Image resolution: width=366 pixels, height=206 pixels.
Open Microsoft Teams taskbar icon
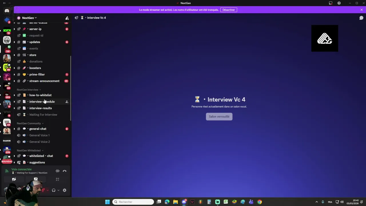coord(251,202)
